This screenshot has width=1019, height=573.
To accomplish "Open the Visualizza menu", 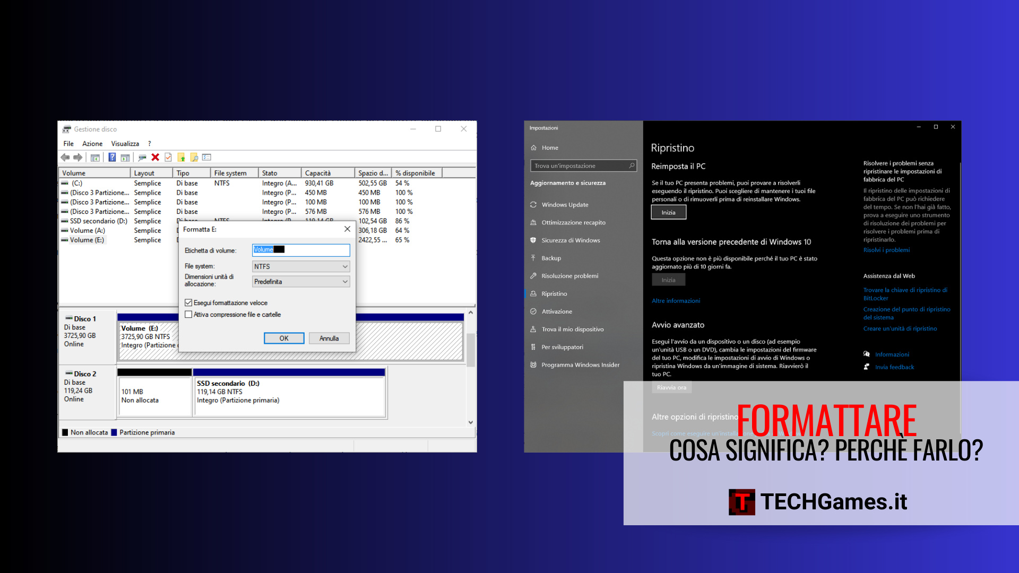I will point(125,144).
